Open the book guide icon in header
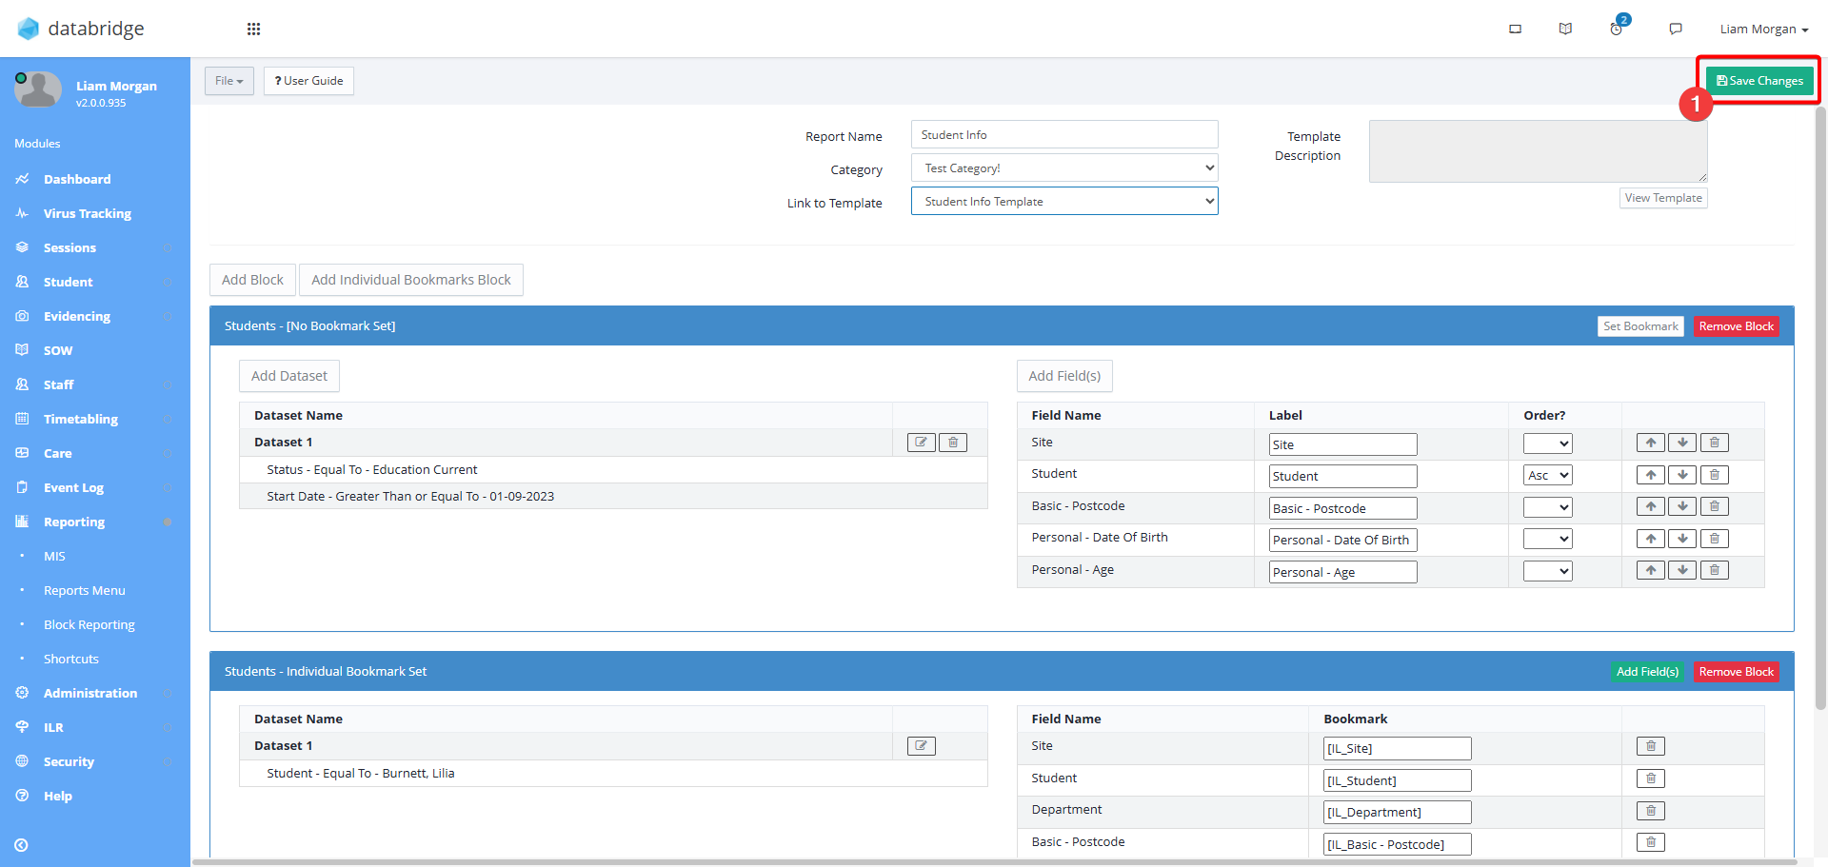Viewport: 1828px width, 867px height. click(1565, 29)
